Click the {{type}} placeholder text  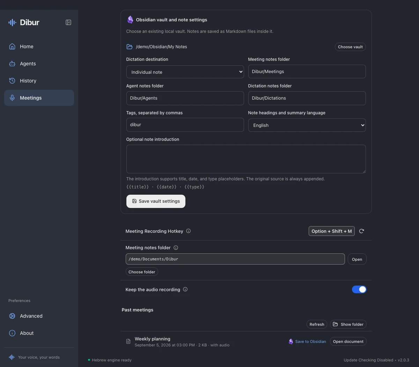click(194, 187)
